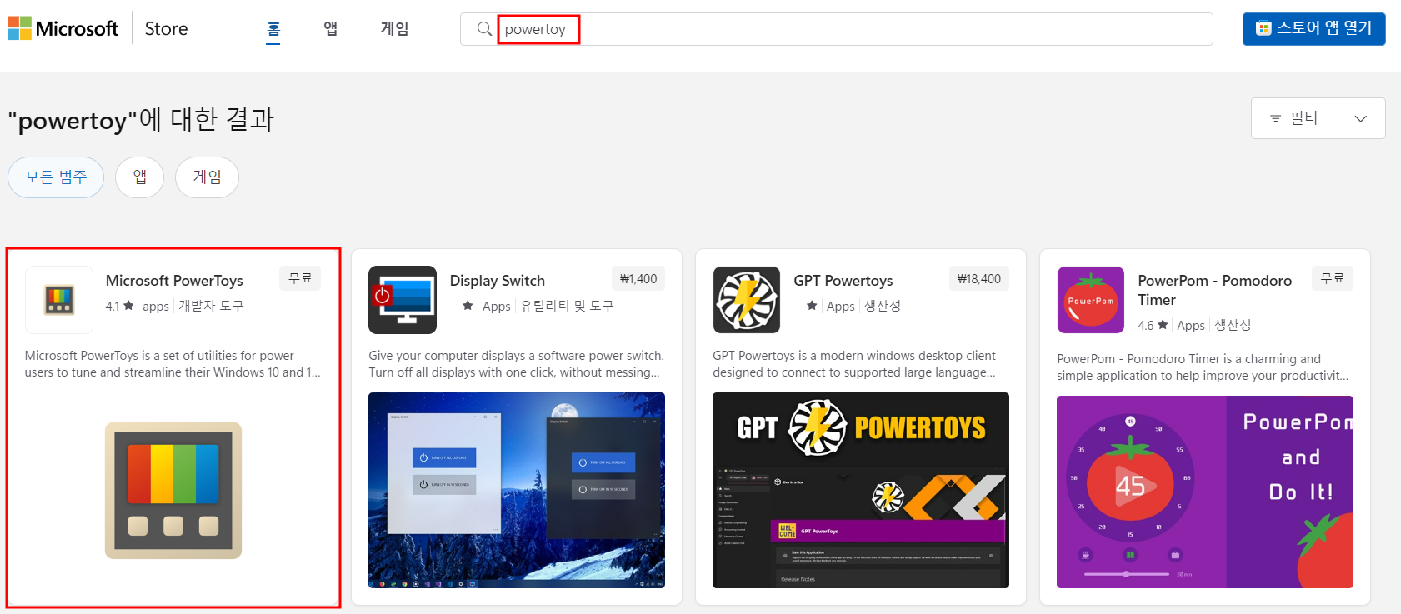Click the search magnifier icon
This screenshot has width=1401, height=614.
pyautogui.click(x=484, y=29)
